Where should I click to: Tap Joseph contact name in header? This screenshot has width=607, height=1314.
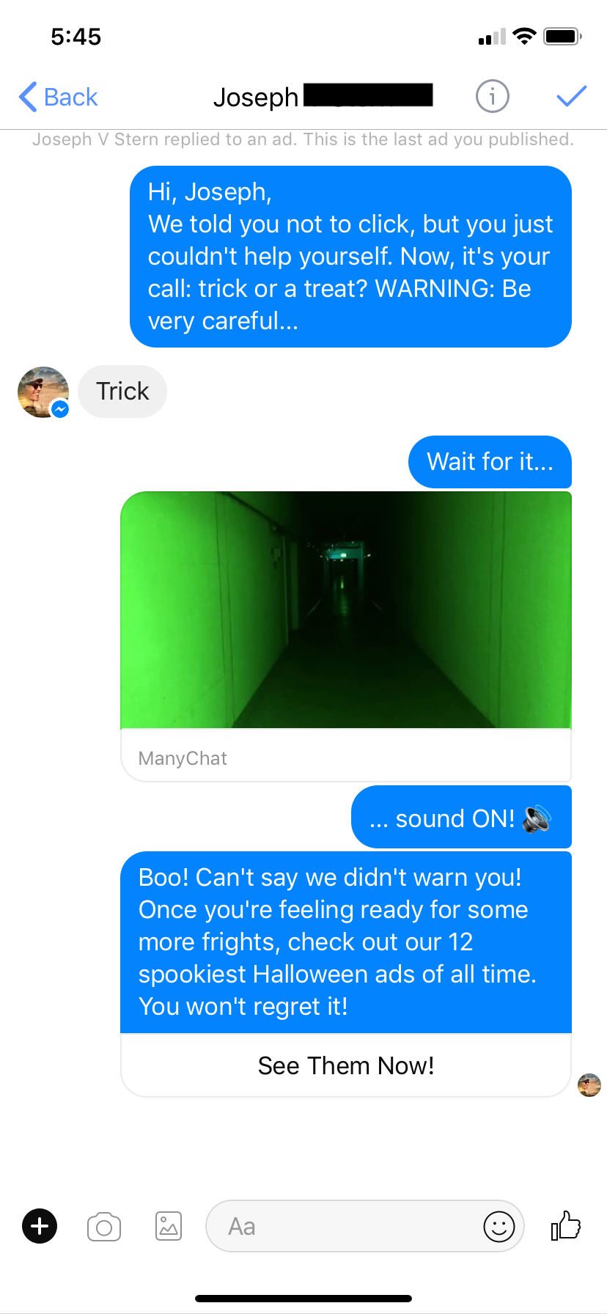(256, 97)
